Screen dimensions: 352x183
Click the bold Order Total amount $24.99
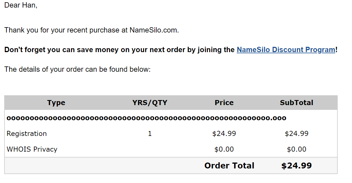click(x=296, y=166)
